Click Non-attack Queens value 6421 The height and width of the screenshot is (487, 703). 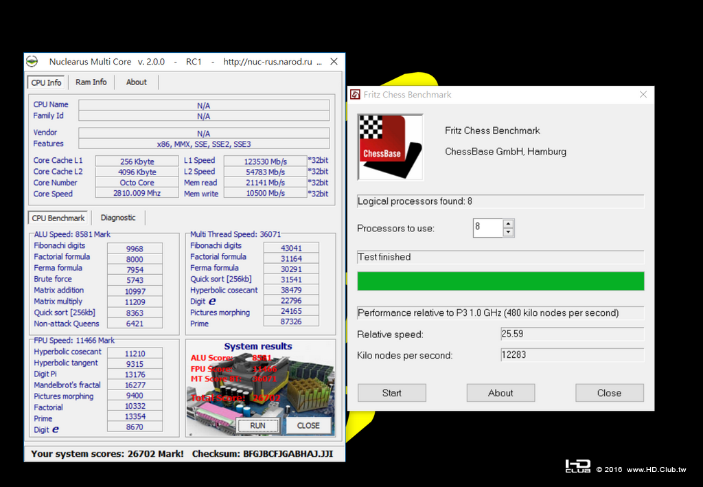click(135, 324)
